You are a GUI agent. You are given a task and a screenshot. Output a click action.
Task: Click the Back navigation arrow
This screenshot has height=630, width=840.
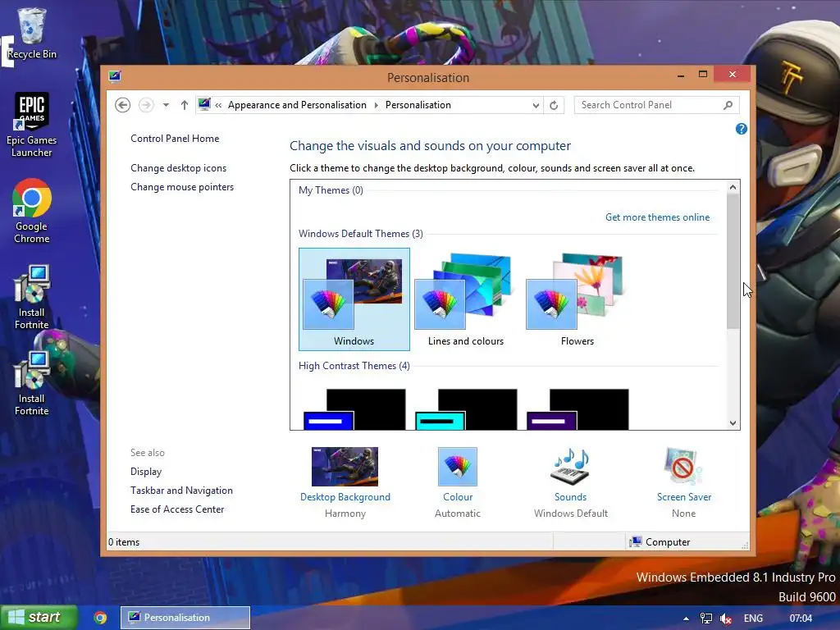pos(123,105)
